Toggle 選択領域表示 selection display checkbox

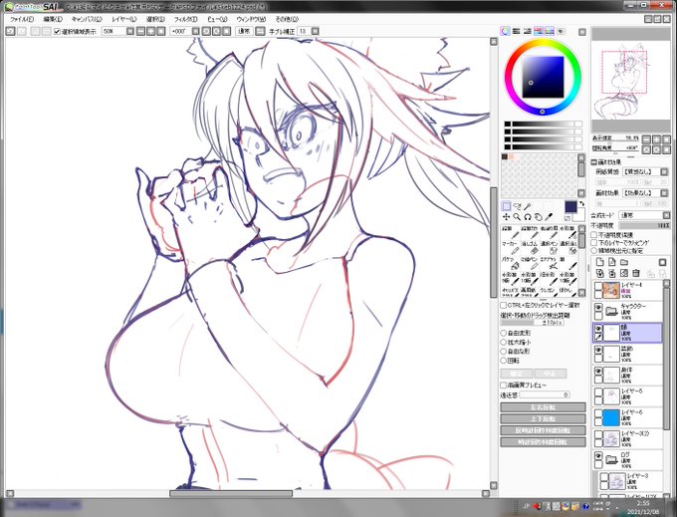[x=57, y=32]
